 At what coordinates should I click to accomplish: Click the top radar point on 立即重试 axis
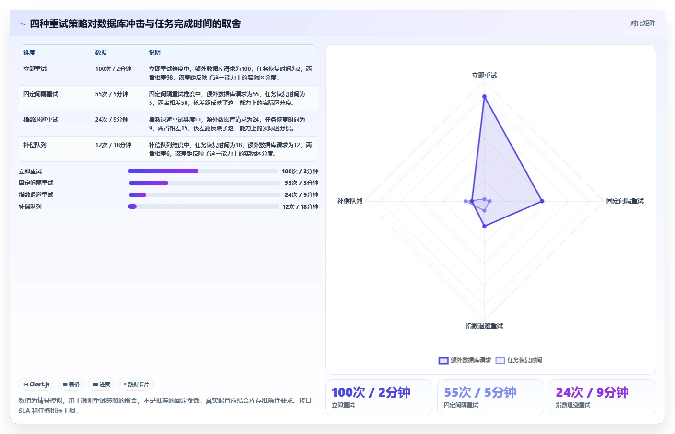tap(484, 97)
